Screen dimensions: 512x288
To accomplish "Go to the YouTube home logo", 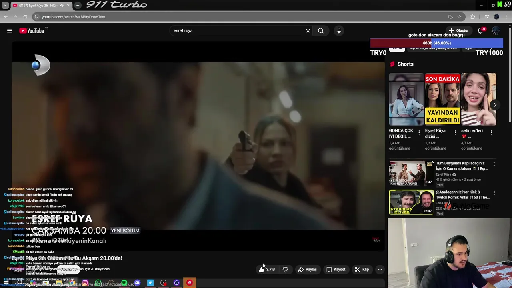I will pyautogui.click(x=32, y=31).
